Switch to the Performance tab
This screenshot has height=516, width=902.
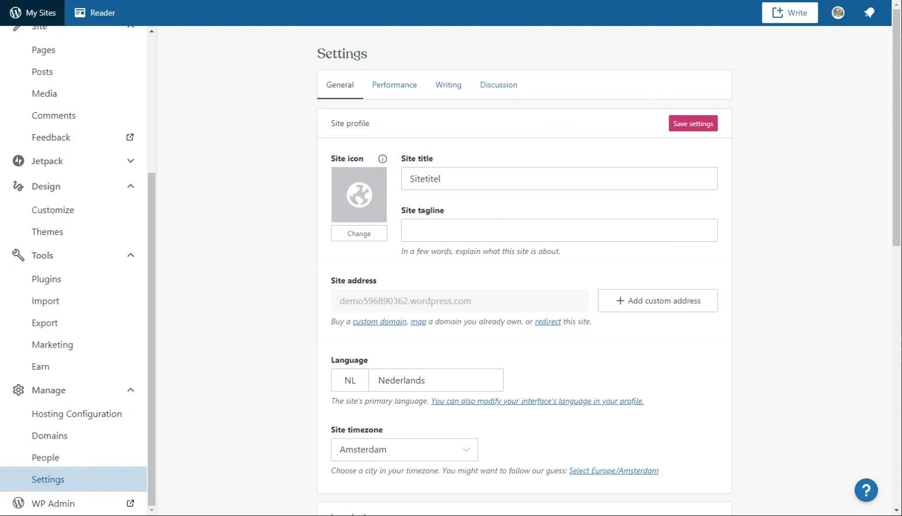point(394,85)
